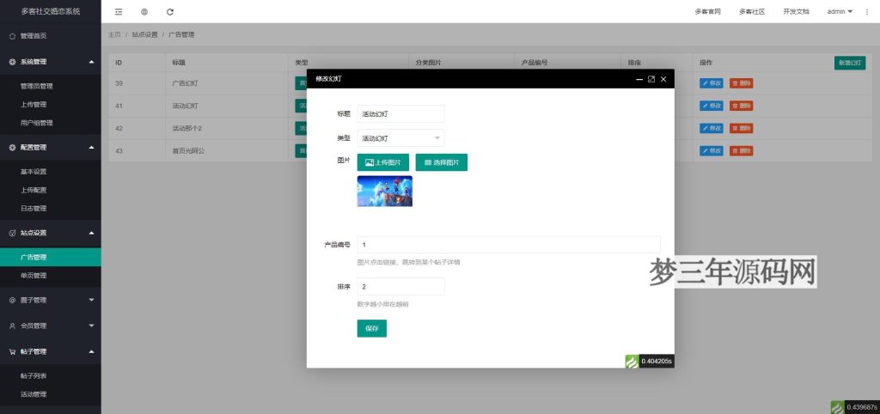Click 选择图片 button in the dialog
Viewport: 880px width, 414px height.
pos(442,162)
